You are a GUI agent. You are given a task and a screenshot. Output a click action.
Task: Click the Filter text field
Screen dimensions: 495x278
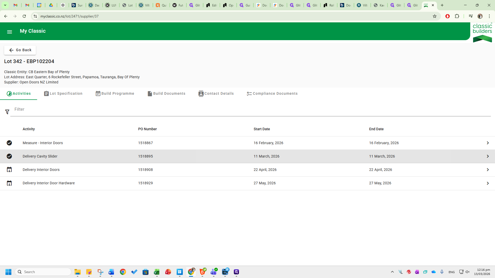[x=250, y=109]
